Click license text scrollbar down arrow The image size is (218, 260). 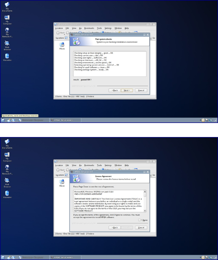click(145, 211)
